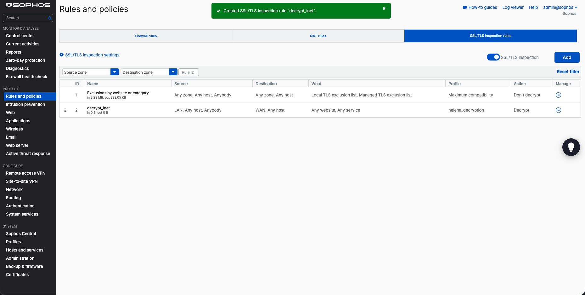The height and width of the screenshot is (295, 585).
Task: Click the ID column header
Action: coord(77,84)
